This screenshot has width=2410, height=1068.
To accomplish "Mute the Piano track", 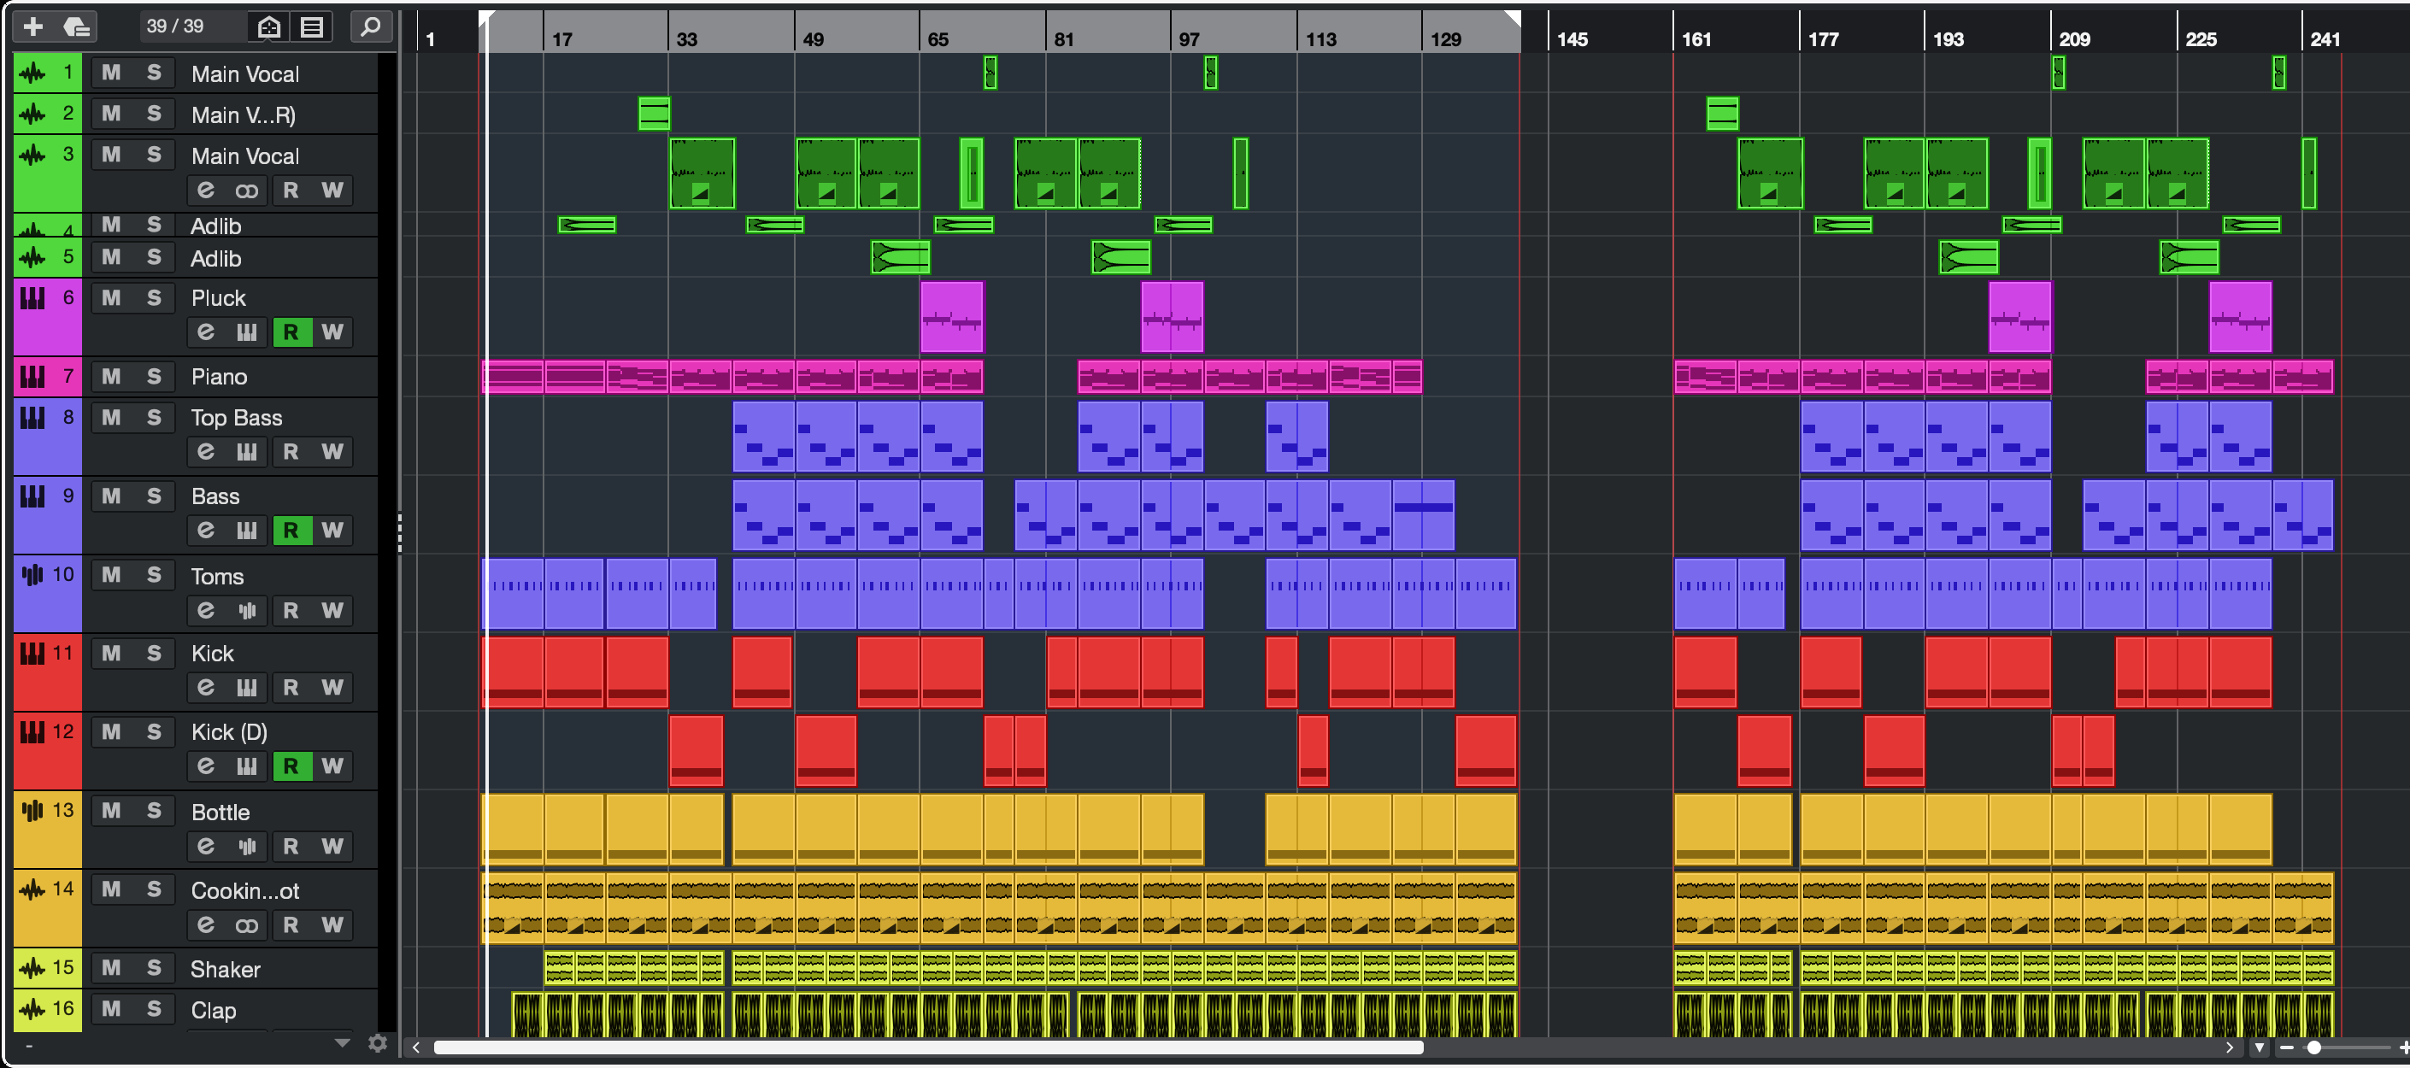I will (x=111, y=376).
